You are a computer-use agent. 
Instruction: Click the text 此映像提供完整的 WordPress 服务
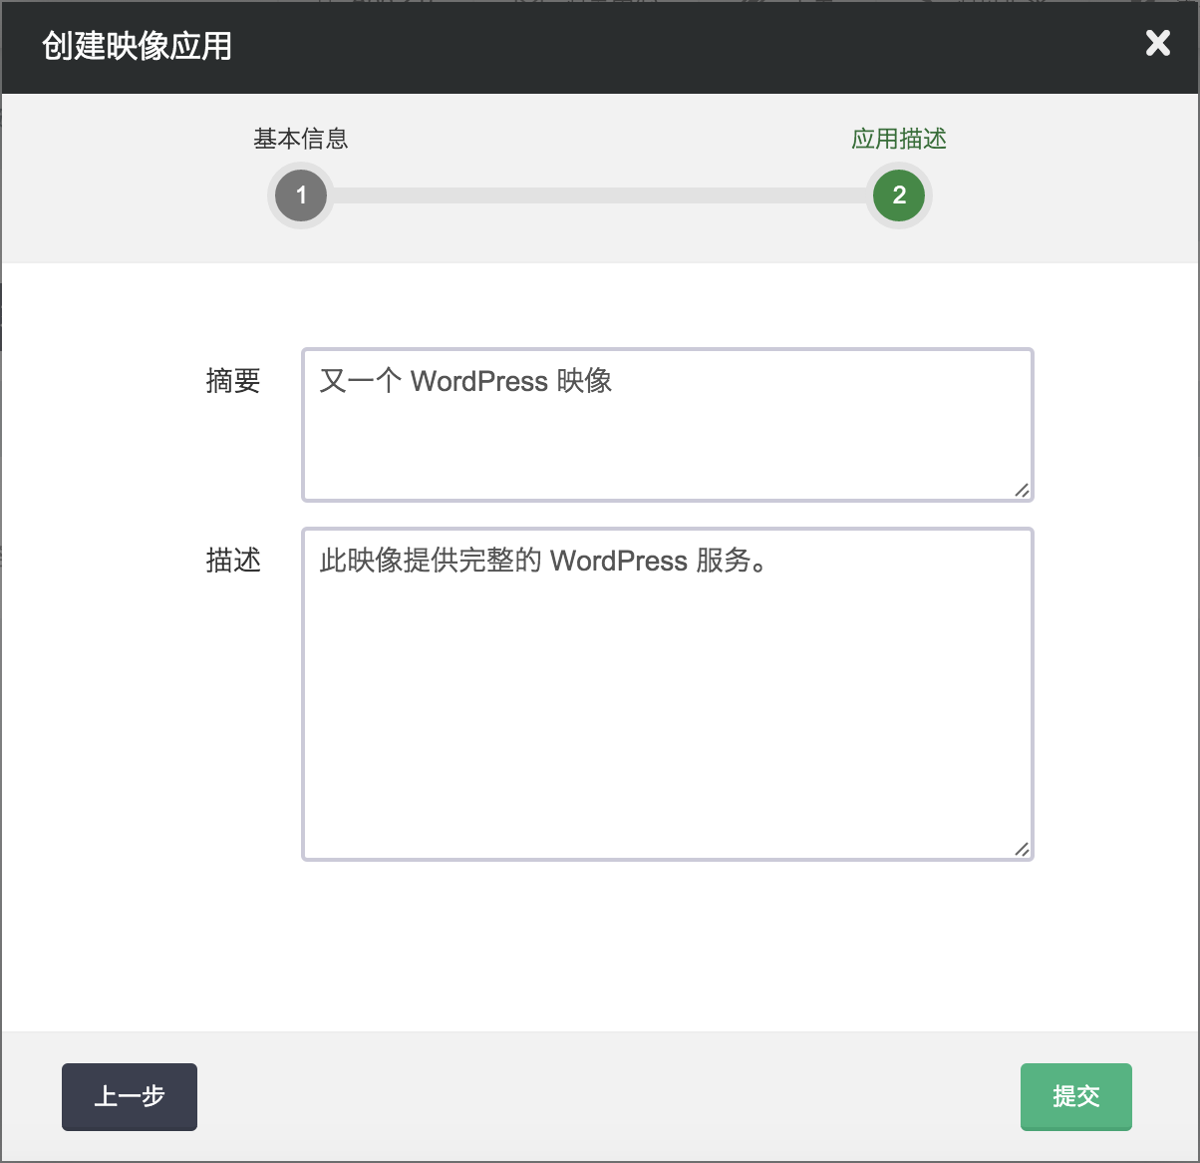(x=544, y=561)
